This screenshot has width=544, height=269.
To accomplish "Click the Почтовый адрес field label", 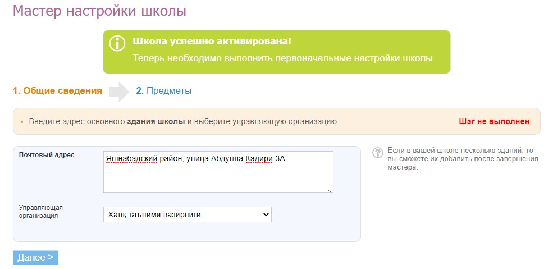I will coord(47,155).
